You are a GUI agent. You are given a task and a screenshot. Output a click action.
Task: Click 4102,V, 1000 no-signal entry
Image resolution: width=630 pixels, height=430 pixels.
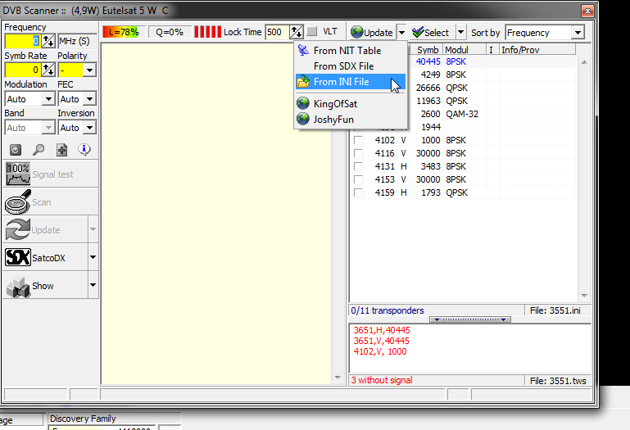[x=380, y=351]
